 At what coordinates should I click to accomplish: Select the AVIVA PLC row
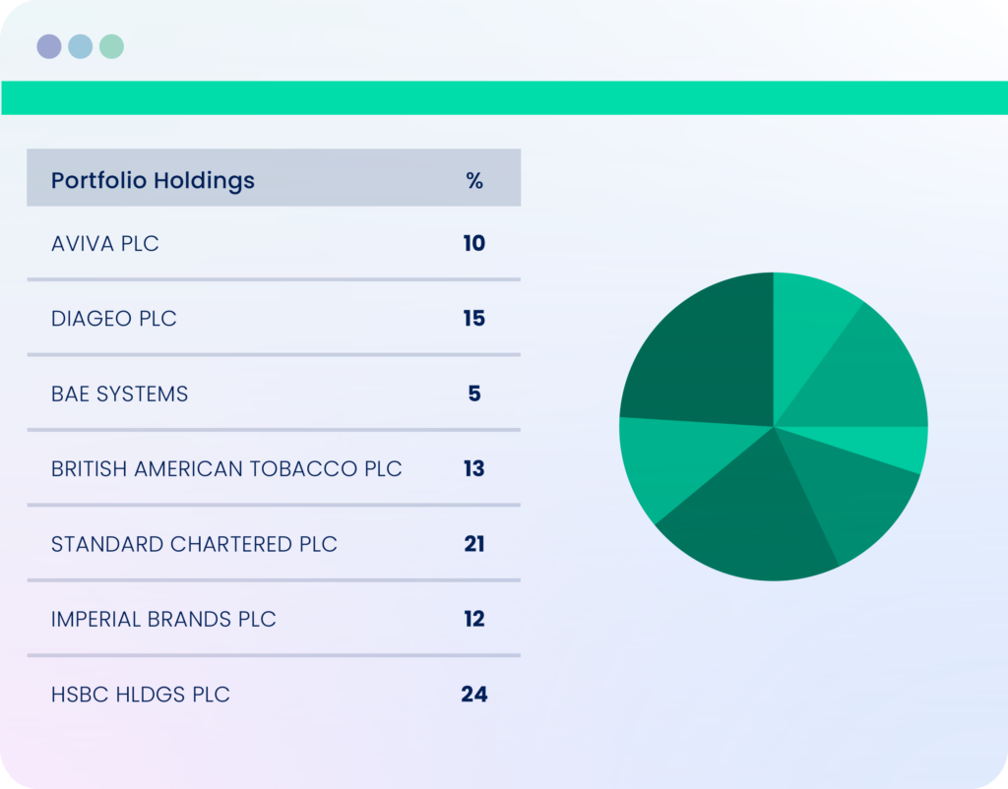click(x=274, y=244)
